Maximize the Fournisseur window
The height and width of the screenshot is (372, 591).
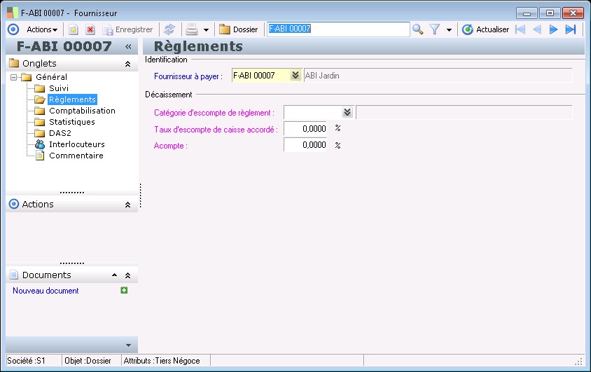550,13
